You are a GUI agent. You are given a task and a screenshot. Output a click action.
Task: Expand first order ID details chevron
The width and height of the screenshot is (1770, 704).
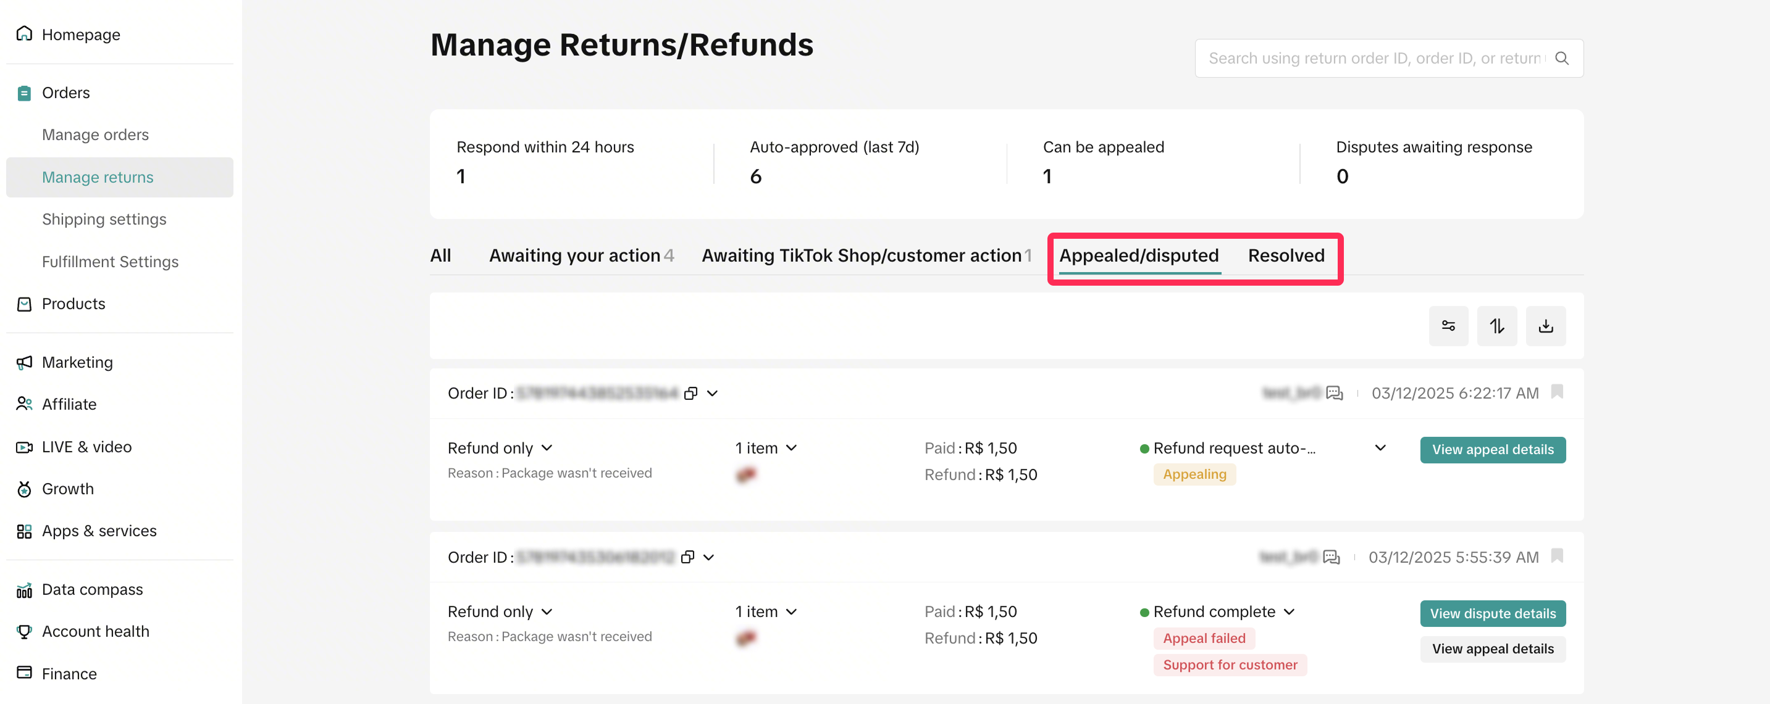click(713, 393)
